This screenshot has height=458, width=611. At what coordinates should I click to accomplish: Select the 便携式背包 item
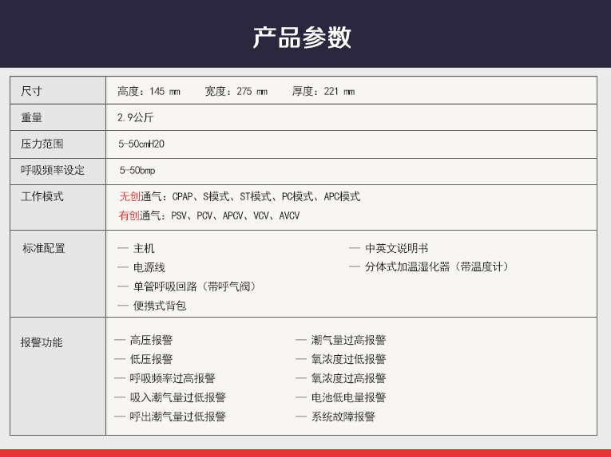click(x=160, y=306)
